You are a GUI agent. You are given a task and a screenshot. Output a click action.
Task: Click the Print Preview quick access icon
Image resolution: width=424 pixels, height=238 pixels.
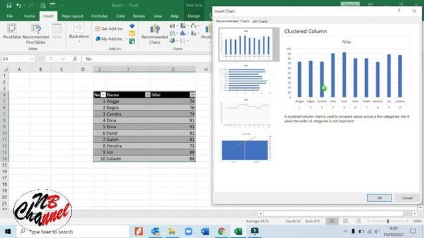(43, 5)
